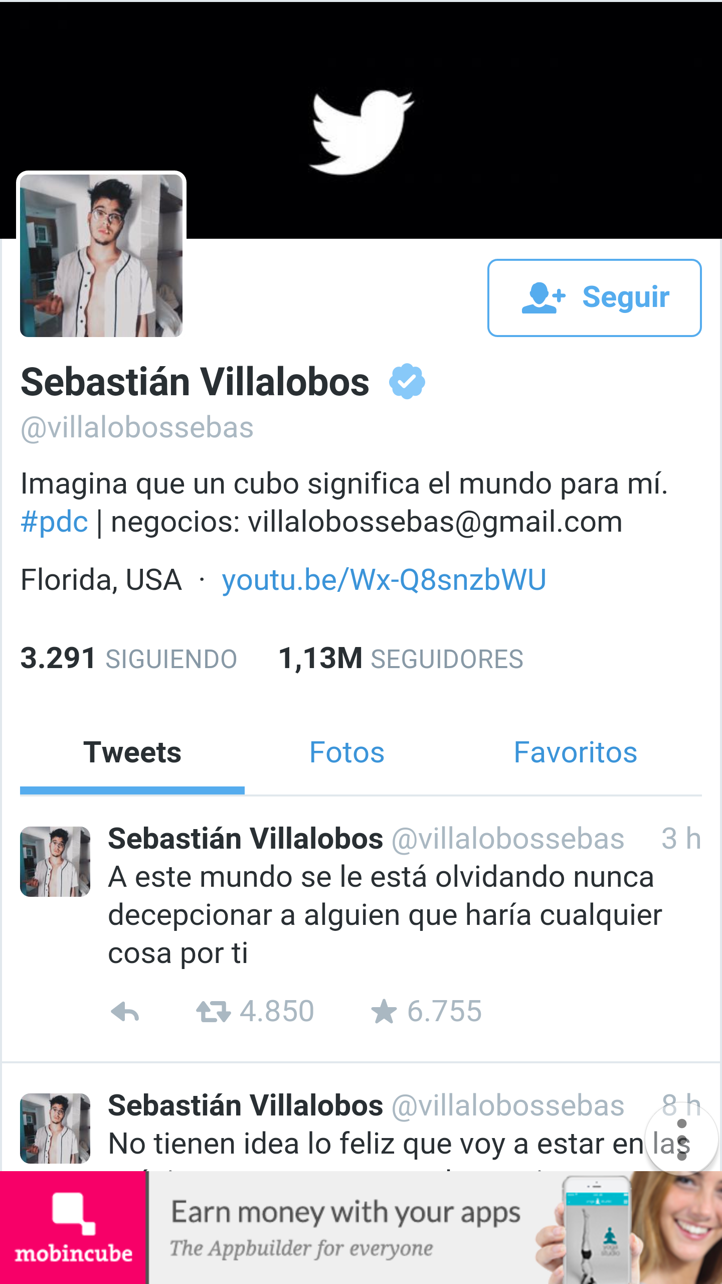The image size is (722, 1284).
Task: View the 3.291 Siguiendo list
Action: [128, 658]
